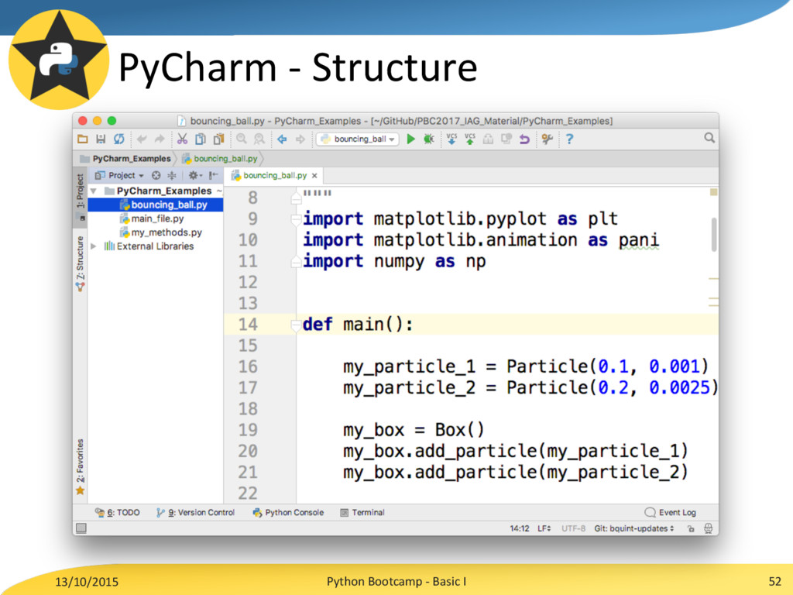793x595 pixels.
Task: Click Scroll from Source target icon
Action: (156, 175)
